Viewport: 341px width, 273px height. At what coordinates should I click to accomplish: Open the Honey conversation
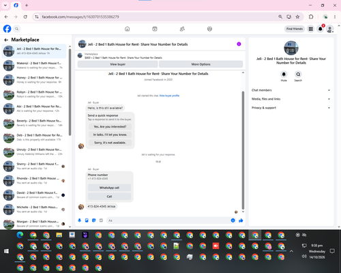pos(34,80)
